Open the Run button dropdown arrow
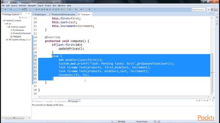Viewport: 220px width, 123px height. [44, 10]
